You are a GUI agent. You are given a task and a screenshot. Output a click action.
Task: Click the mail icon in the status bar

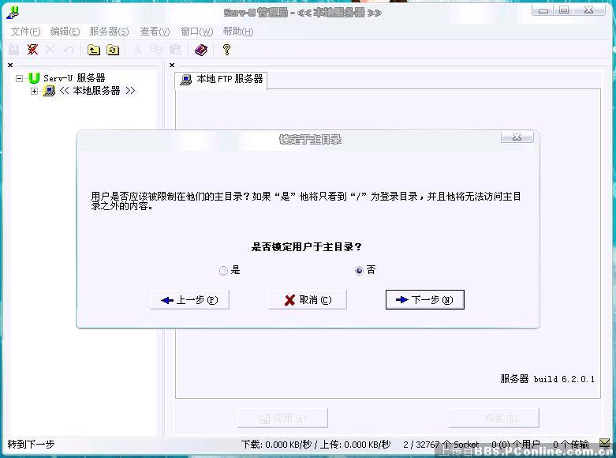coord(604,444)
